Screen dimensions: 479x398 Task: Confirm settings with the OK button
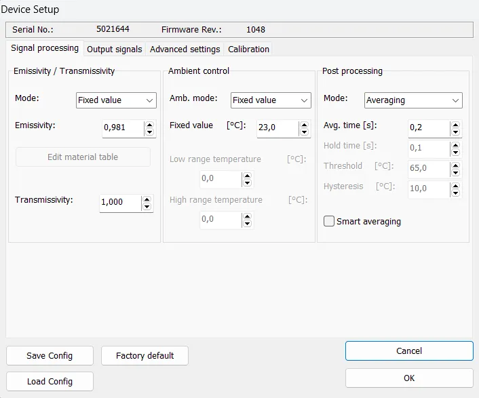click(409, 378)
